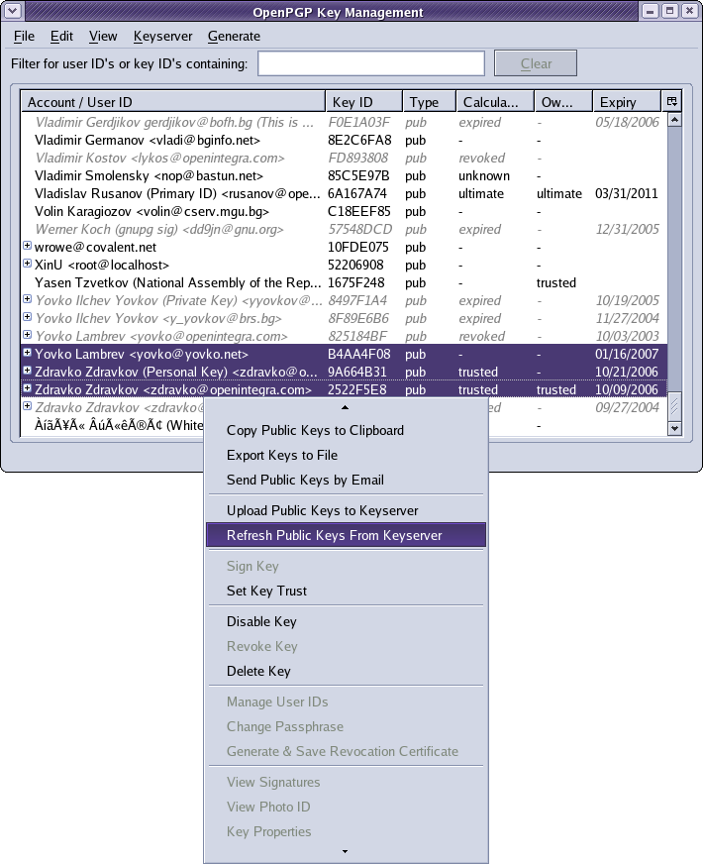Click the Clear filter button
The image size is (703, 864).
click(x=536, y=63)
